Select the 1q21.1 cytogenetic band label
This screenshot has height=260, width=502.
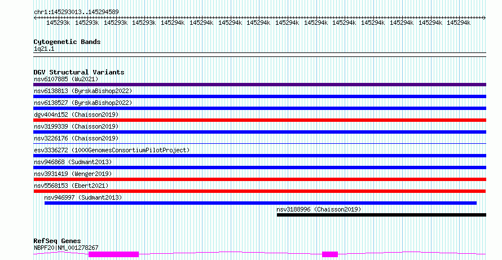coord(44,49)
